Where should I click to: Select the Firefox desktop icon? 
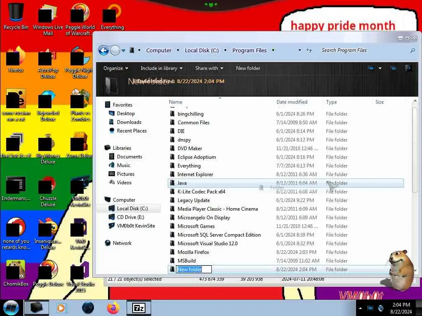tap(16, 60)
